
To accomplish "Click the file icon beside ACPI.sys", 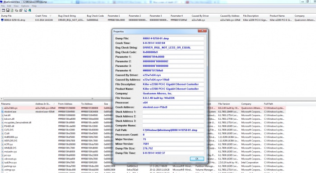I will click(2, 145).
